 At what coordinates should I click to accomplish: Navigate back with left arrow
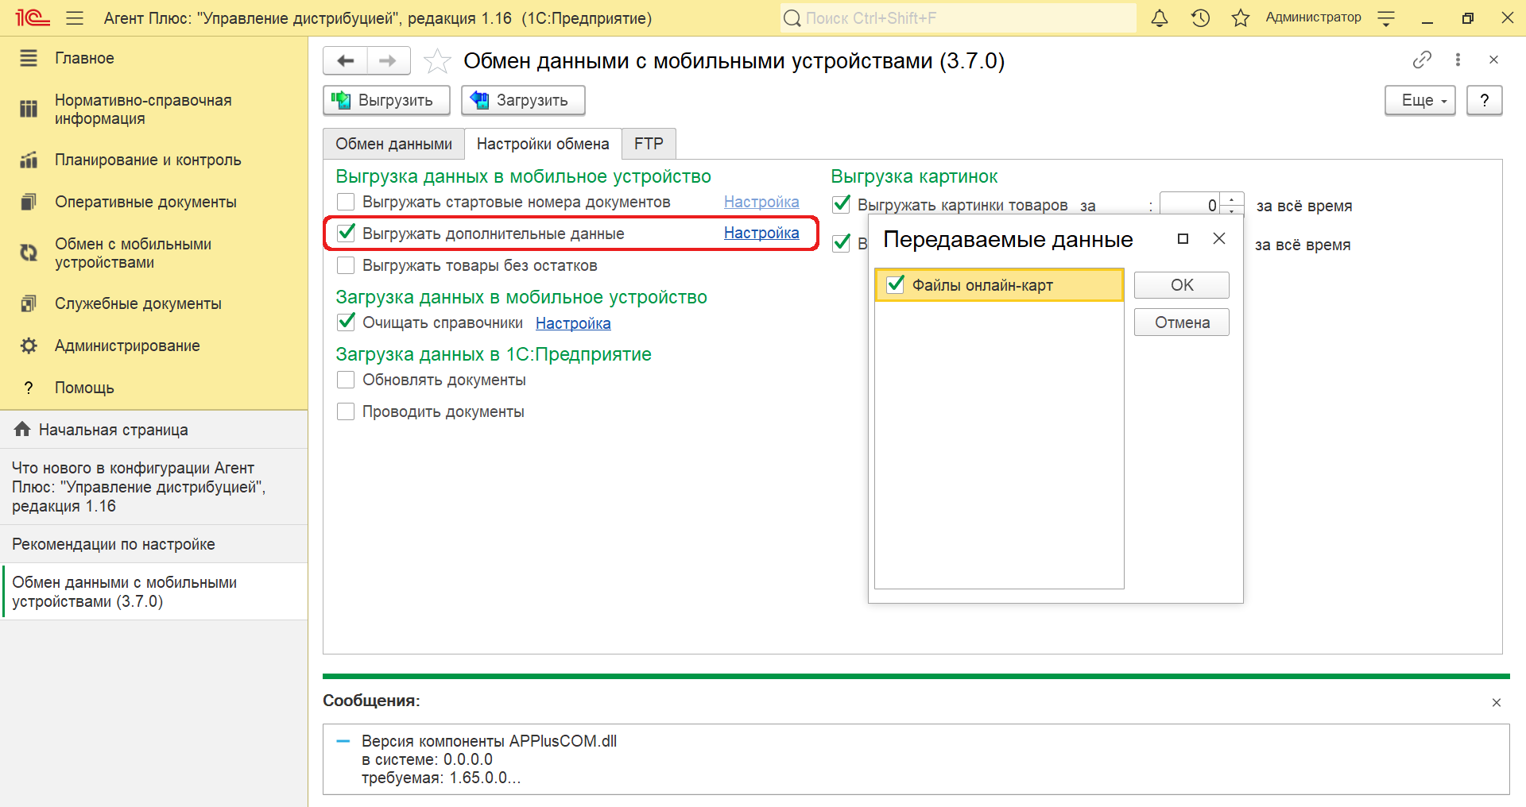coord(346,60)
